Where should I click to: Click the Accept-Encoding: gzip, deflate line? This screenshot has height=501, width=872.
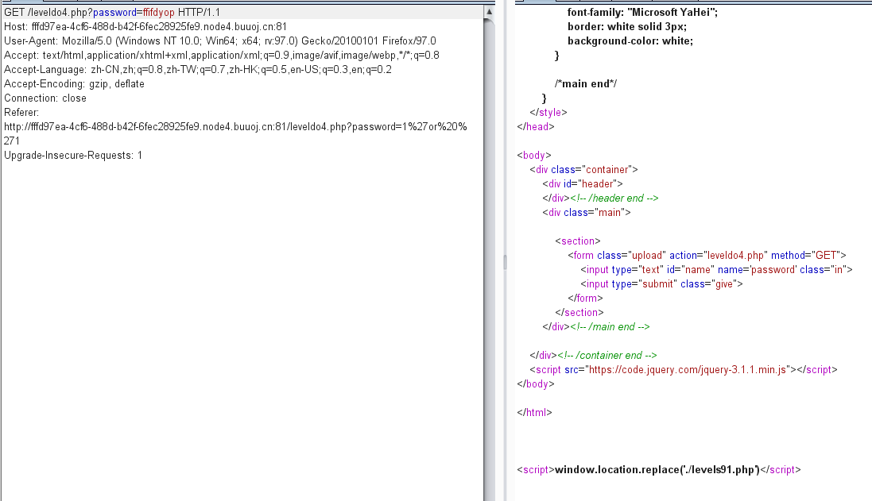[x=74, y=84]
